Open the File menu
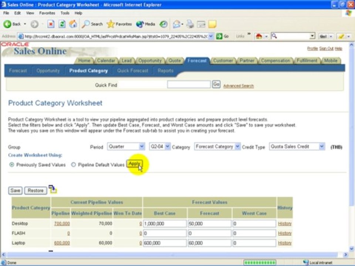The width and height of the screenshot is (355, 266). 6,13
